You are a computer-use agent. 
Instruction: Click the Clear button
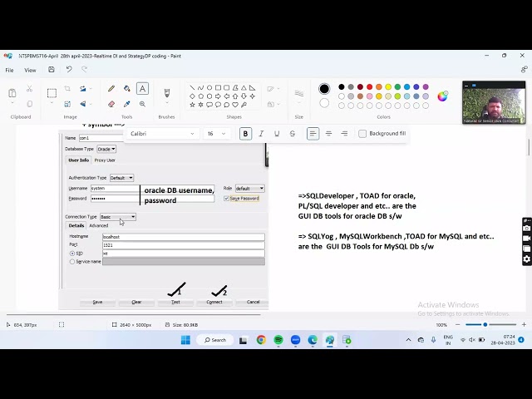[x=136, y=302]
